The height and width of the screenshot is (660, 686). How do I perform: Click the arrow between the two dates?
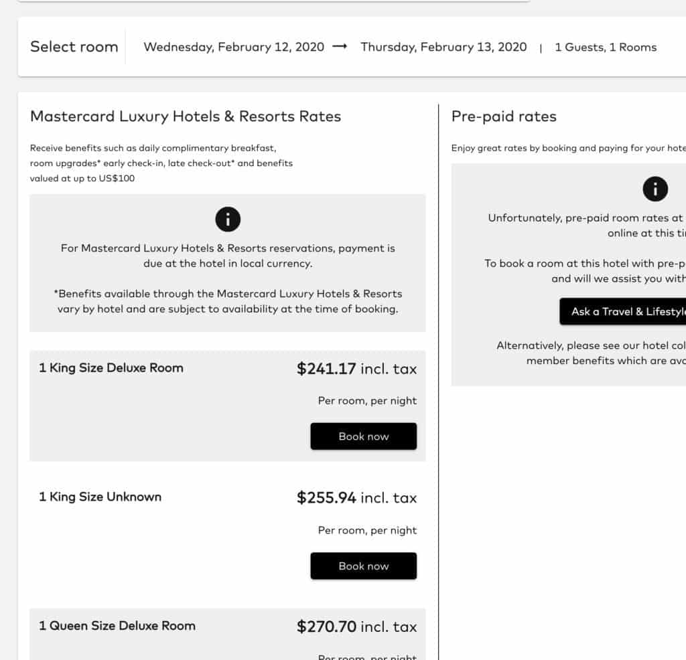[339, 46]
